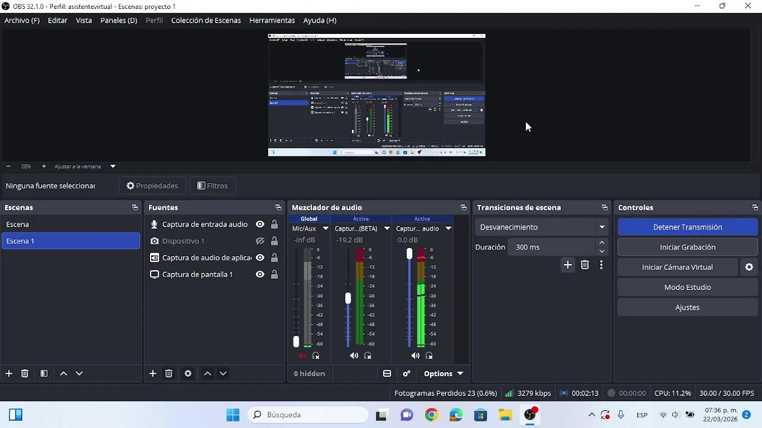
Task: Open Captur... audio channel dropdown arrow
Action: tap(448, 228)
